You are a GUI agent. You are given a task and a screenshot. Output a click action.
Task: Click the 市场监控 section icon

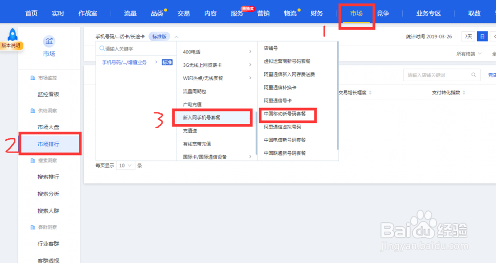[33, 78]
